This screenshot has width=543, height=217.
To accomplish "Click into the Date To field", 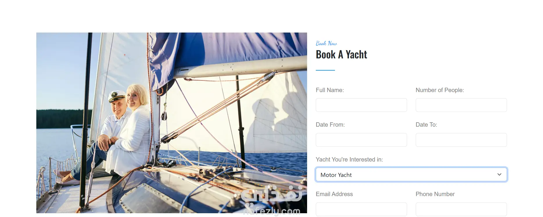I will pos(461,140).
